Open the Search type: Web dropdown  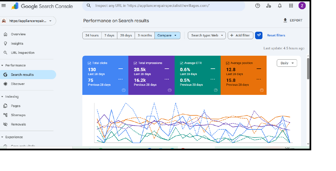tap(207, 35)
